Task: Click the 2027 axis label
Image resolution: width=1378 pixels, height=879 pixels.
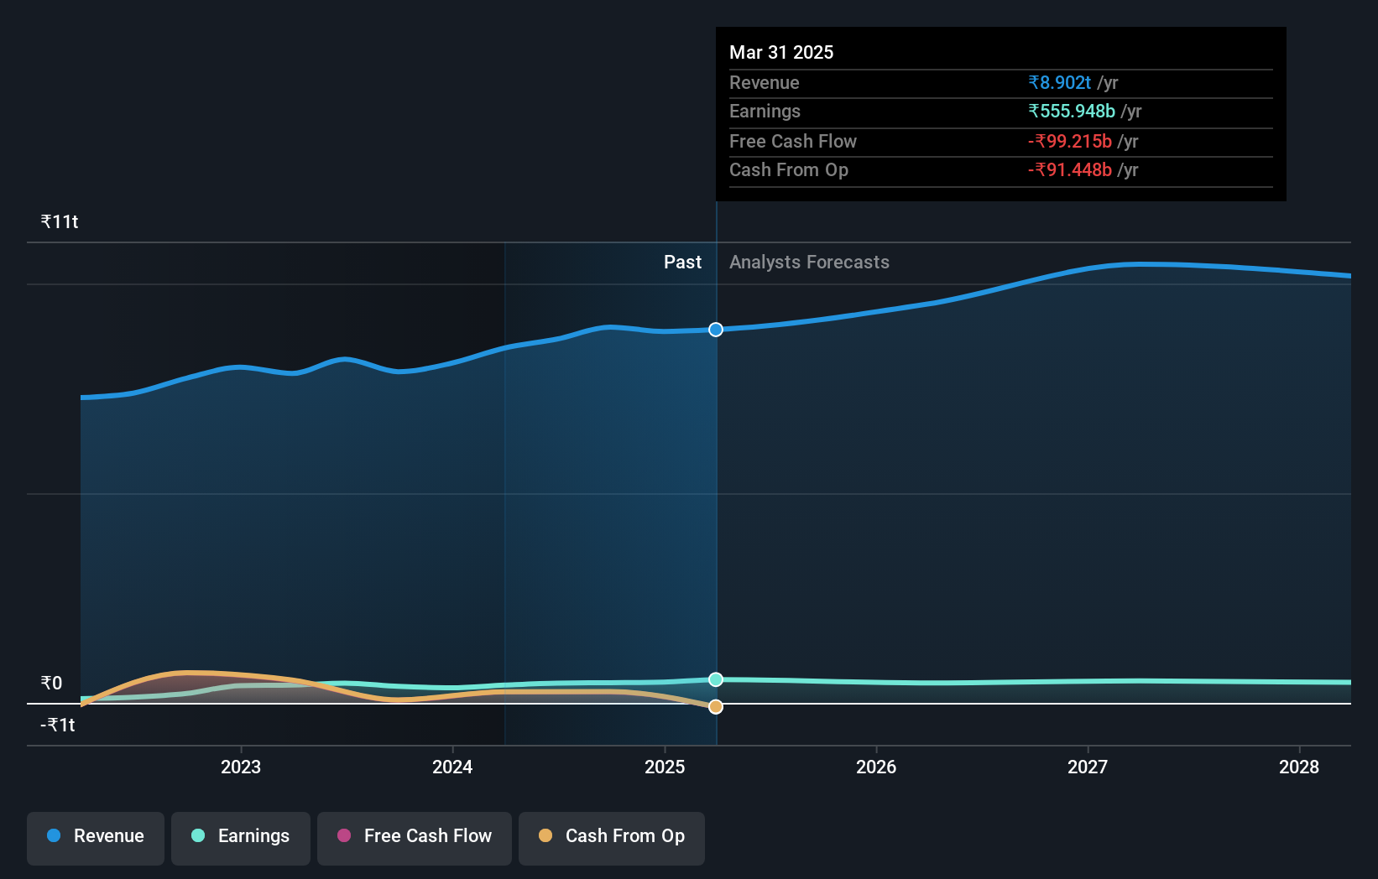Action: click(x=1088, y=767)
